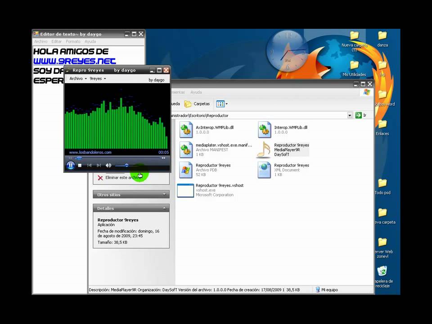
Task: Select Todo psd desktop folder
Action: pyautogui.click(x=382, y=186)
